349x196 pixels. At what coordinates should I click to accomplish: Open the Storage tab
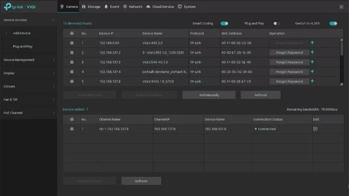tap(91, 6)
